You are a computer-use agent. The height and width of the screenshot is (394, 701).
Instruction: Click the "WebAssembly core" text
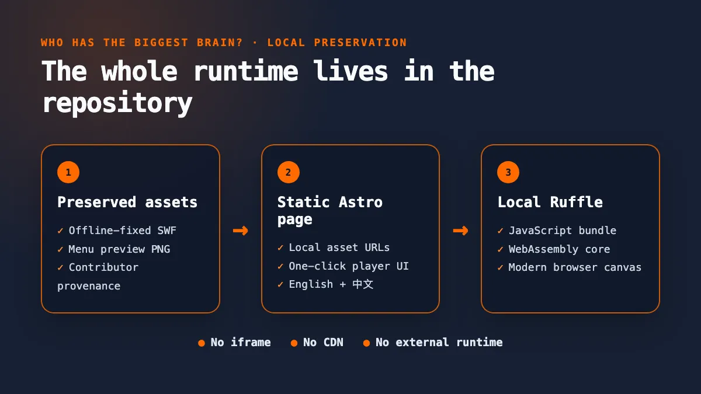(559, 249)
